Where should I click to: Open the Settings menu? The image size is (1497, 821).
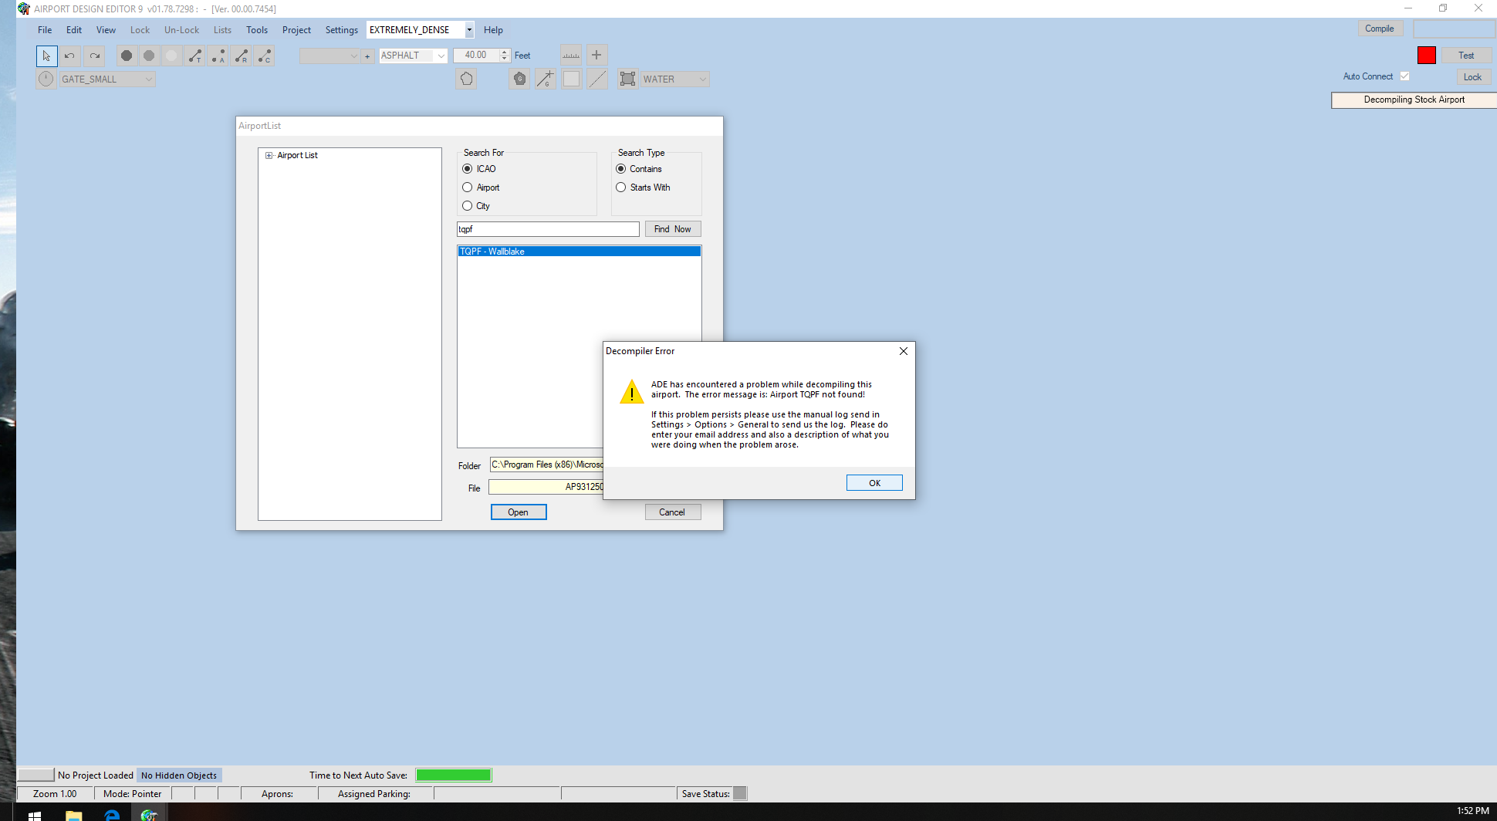[x=342, y=30]
